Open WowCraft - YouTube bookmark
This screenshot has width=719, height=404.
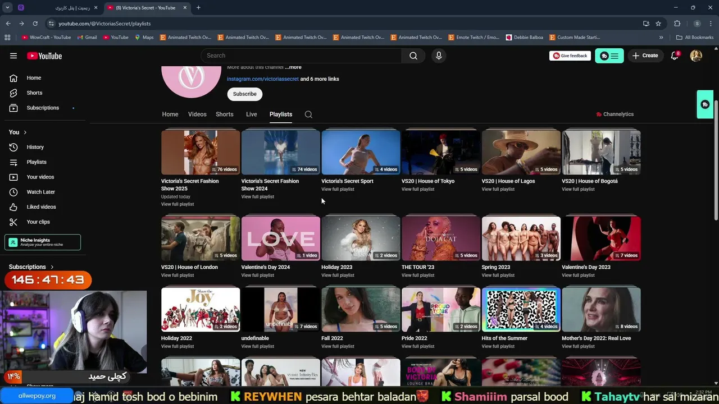click(46, 38)
